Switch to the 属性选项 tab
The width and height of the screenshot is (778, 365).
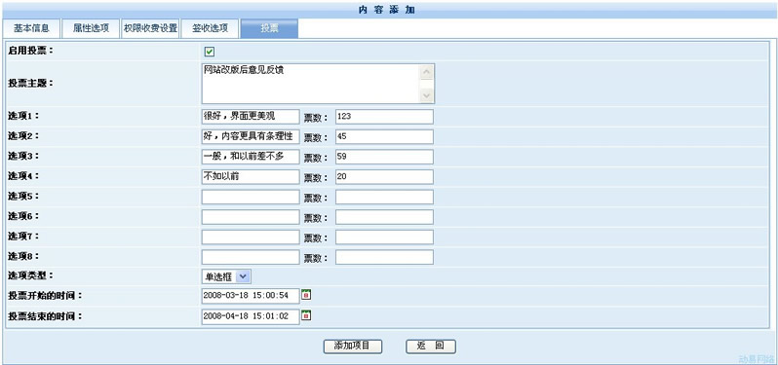(91, 28)
